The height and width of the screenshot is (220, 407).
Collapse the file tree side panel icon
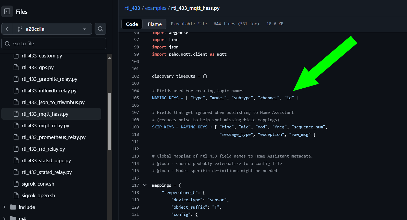pyautogui.click(x=7, y=12)
